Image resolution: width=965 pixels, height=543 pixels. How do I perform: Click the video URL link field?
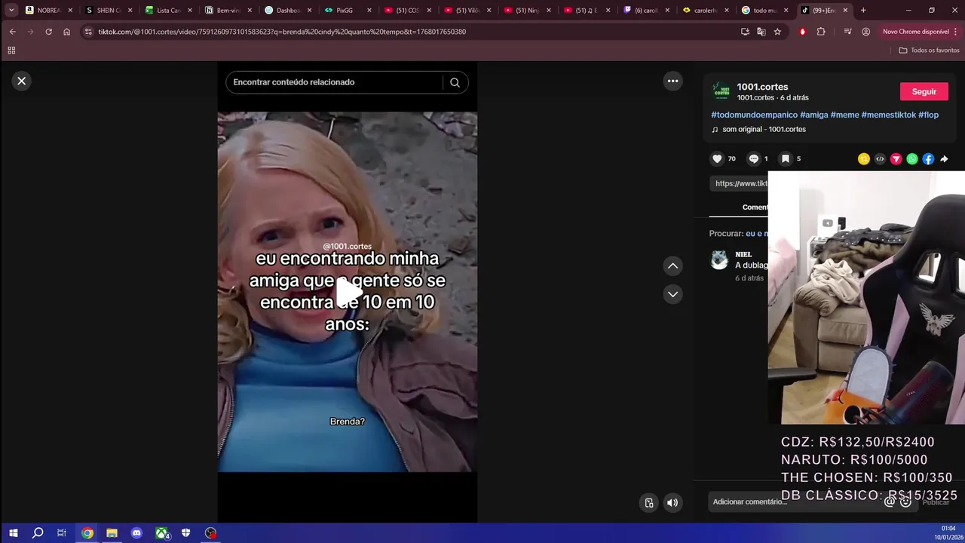(x=739, y=183)
